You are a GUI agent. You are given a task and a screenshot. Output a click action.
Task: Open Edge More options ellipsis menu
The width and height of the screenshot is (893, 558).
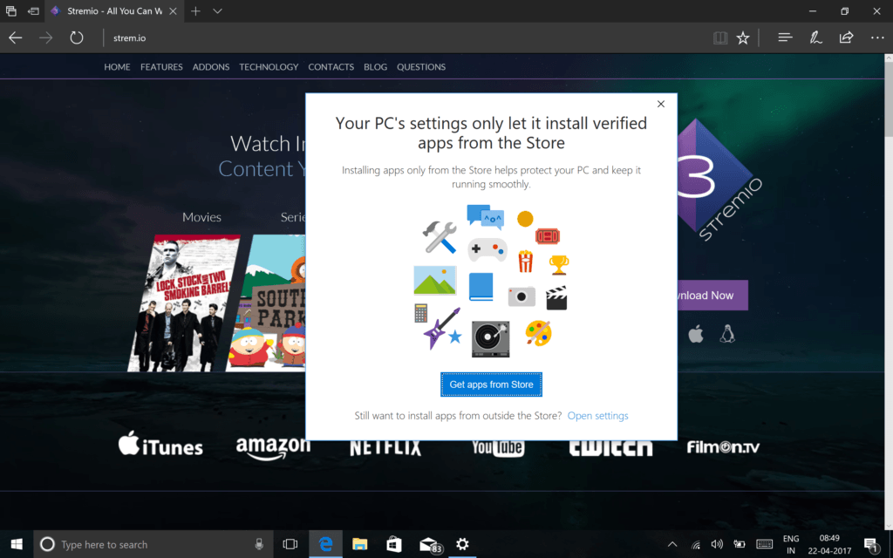tap(877, 37)
